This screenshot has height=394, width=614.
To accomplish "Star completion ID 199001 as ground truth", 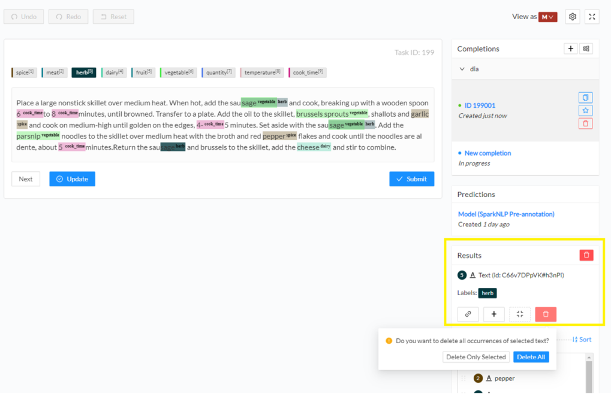I will coord(585,110).
